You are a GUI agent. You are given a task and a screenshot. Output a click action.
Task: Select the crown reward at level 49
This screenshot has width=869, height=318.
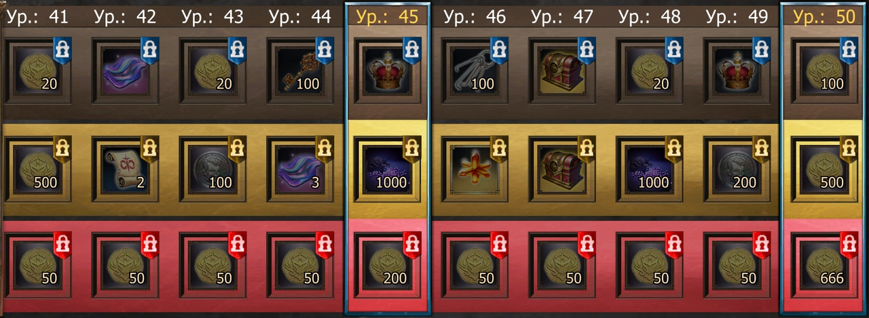tap(737, 71)
